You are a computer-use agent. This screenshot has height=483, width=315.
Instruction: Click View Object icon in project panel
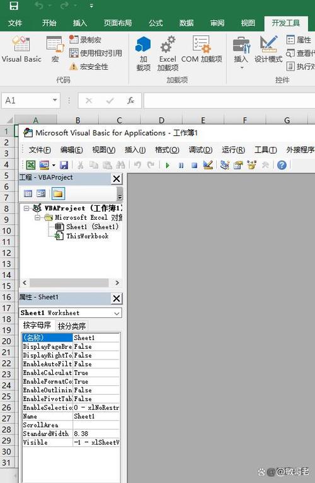[41, 193]
